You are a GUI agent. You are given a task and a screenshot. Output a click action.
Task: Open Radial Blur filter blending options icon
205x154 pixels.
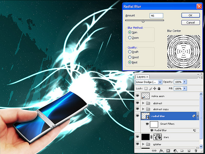point(194,131)
